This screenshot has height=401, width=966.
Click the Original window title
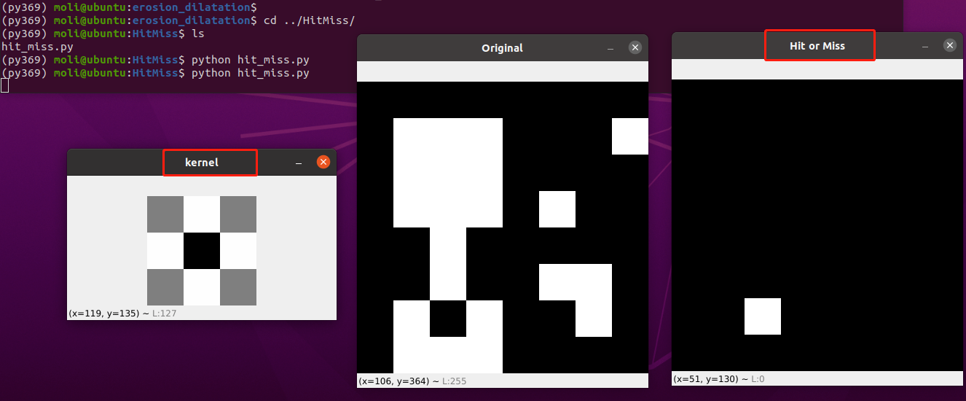tap(502, 47)
